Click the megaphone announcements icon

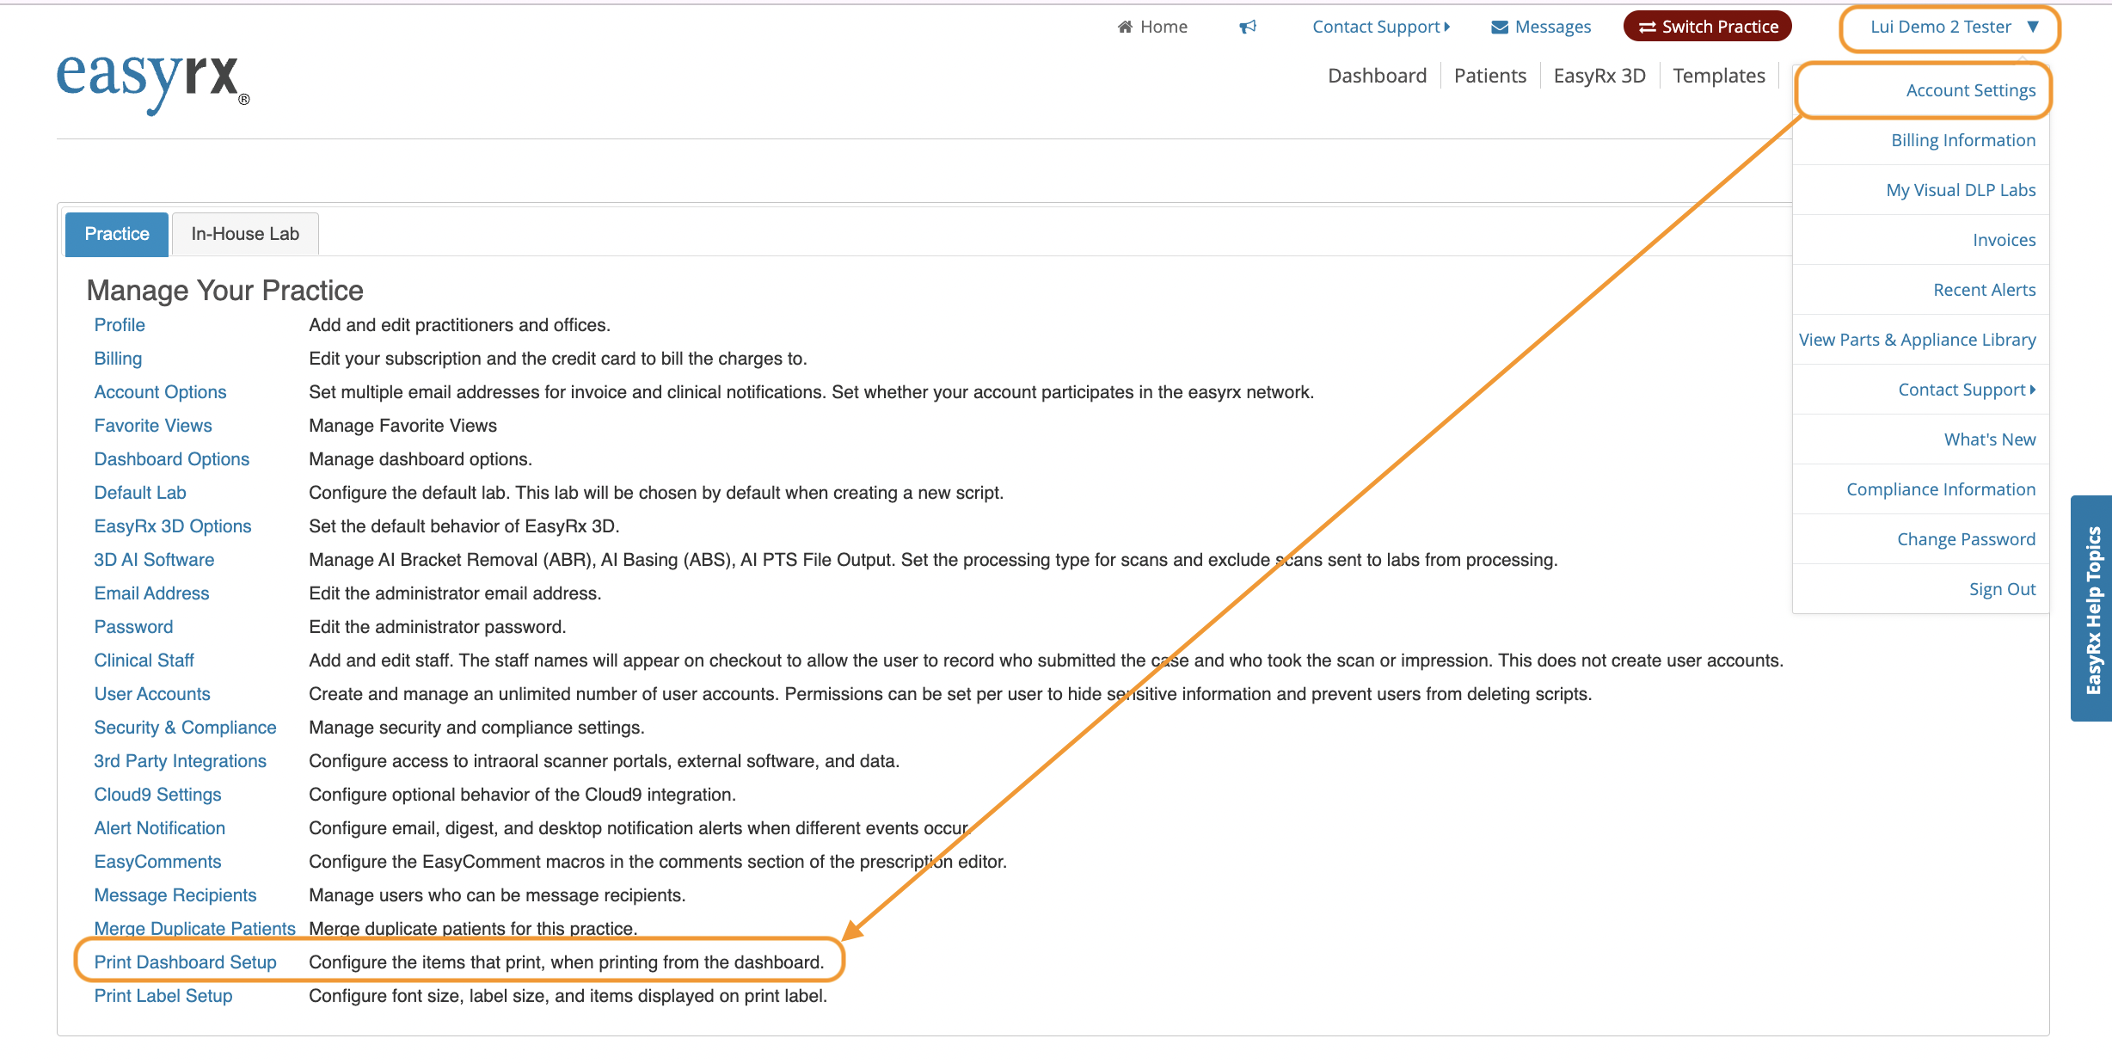[x=1248, y=27]
